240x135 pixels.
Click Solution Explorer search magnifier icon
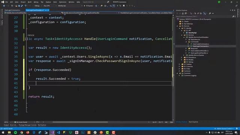tap(233, 16)
